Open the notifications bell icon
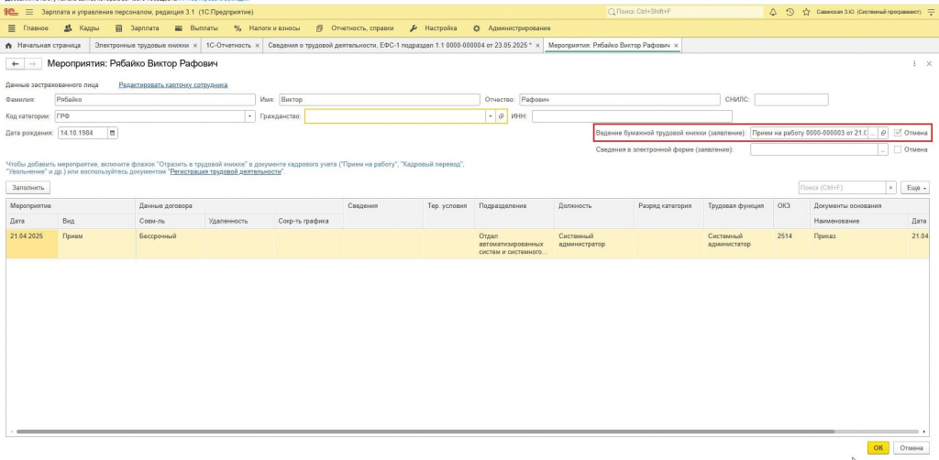The image size is (939, 460). (772, 12)
